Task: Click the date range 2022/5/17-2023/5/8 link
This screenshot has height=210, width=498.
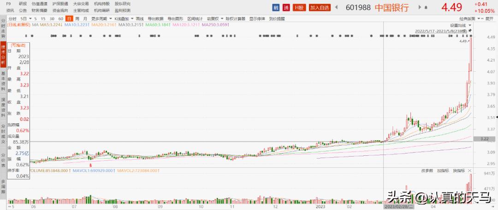Action: [x=441, y=31]
